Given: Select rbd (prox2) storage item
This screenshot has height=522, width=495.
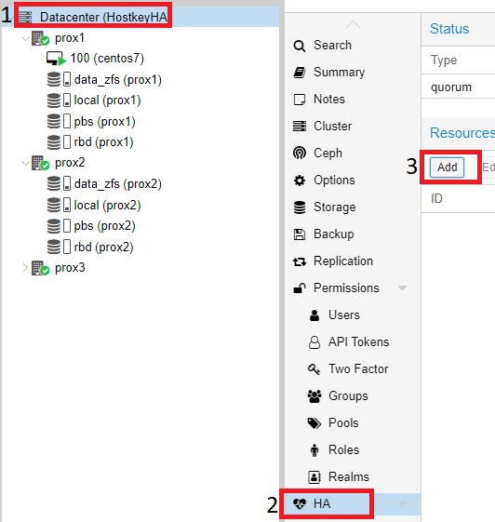Looking at the screenshot, I should coord(90,247).
